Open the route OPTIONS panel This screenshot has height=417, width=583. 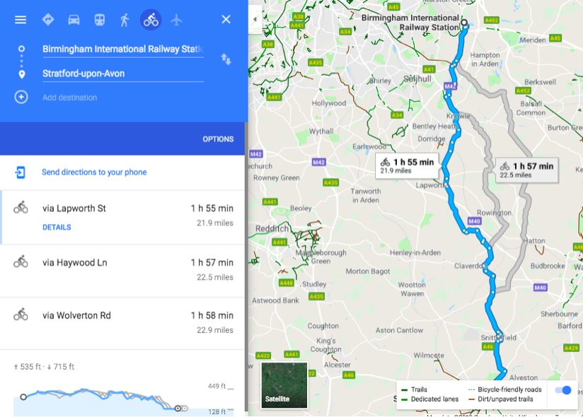coord(217,139)
